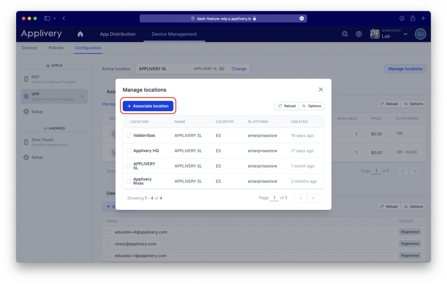Screen dimensions: 447x284
Task: Expand the VPP chevron arrow
Action: tap(82, 96)
